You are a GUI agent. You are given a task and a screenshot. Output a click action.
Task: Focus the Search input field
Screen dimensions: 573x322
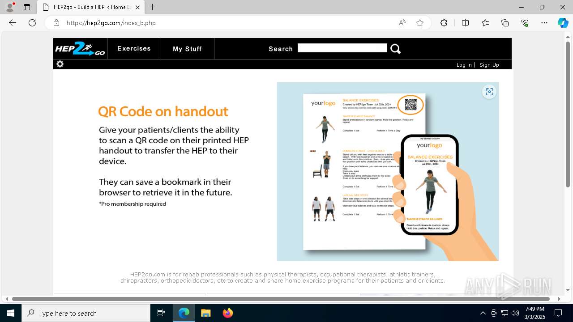click(x=342, y=48)
